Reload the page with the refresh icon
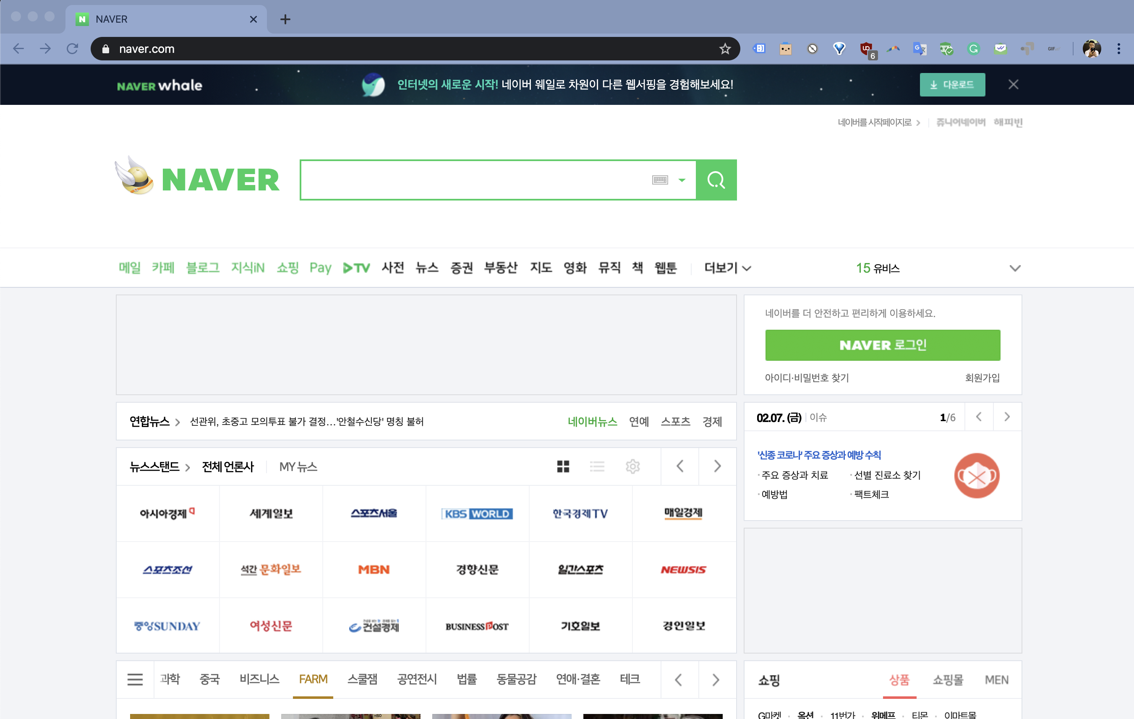This screenshot has width=1134, height=719. pyautogui.click(x=72, y=49)
